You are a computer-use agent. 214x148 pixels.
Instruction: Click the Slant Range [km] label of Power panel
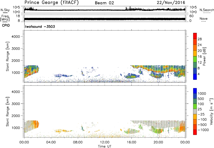pyautogui.click(x=7, y=56)
